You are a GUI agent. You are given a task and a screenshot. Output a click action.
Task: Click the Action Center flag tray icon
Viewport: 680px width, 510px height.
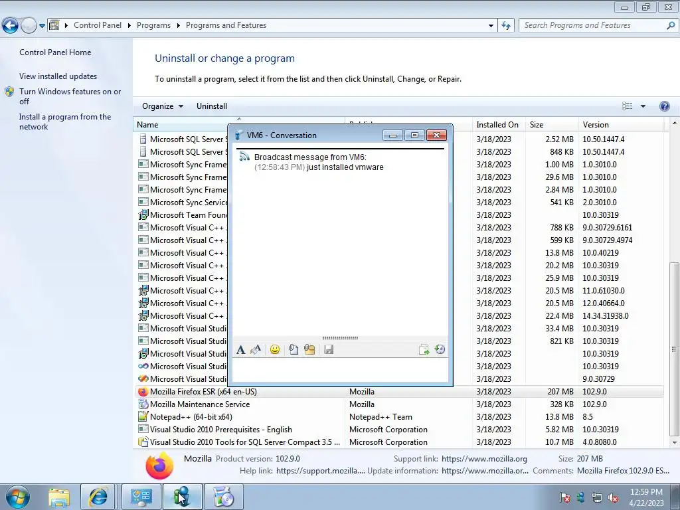click(564, 497)
